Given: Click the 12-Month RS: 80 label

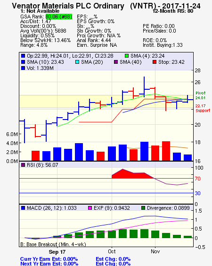Looking at the screenshot, I should coord(173,11).
